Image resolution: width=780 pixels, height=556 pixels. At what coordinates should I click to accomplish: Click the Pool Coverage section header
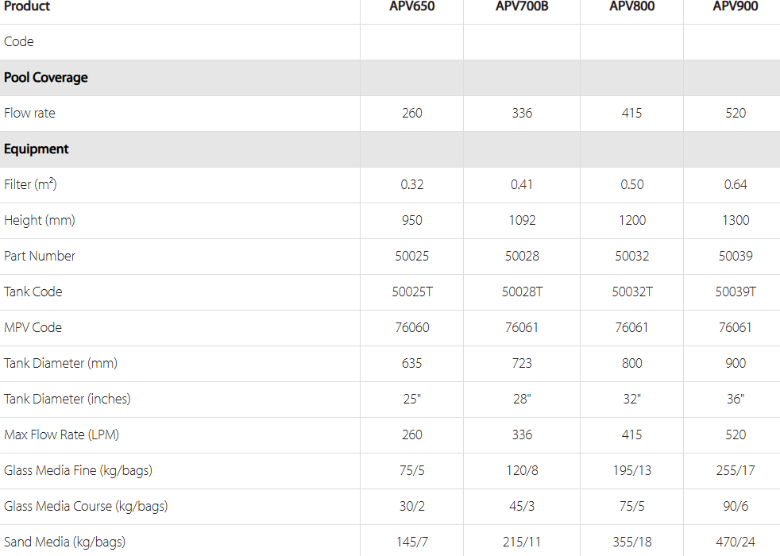coord(46,78)
